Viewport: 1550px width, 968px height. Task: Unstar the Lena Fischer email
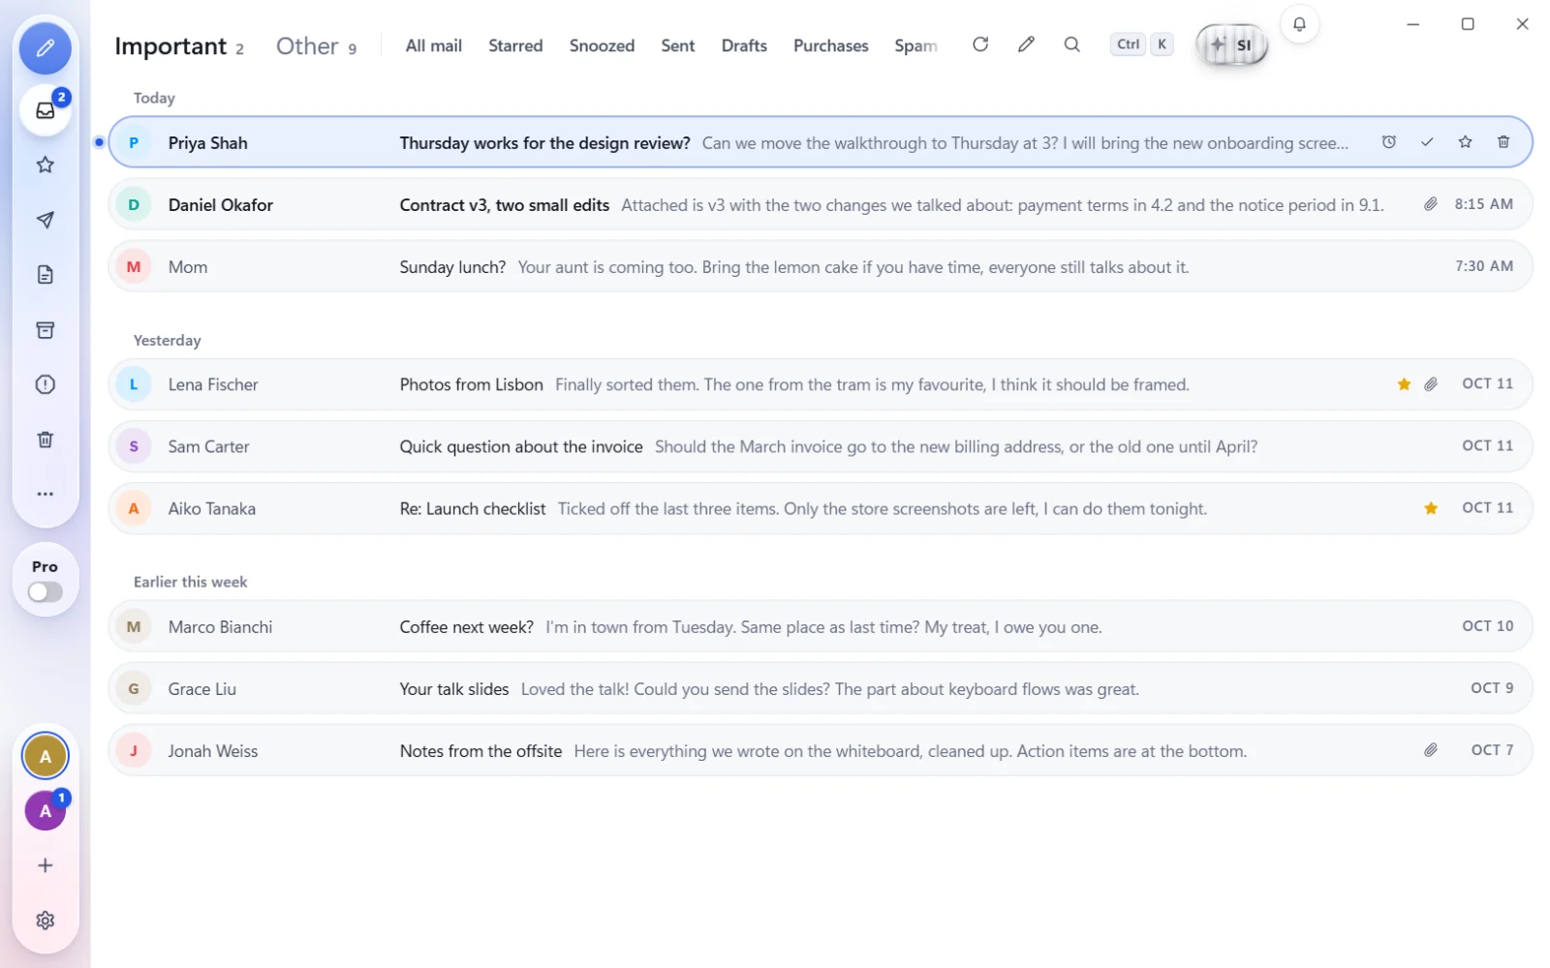pos(1404,384)
